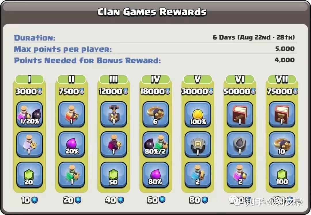Select the wall ring reward showing 6
The image size is (311, 215).
(155, 114)
